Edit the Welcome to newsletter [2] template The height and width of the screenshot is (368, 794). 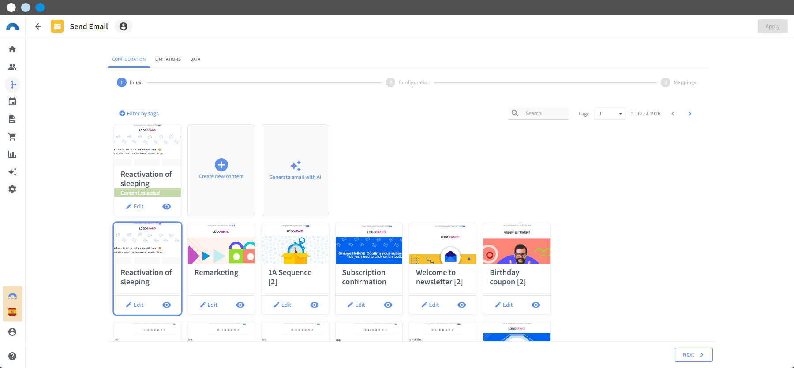[430, 305]
